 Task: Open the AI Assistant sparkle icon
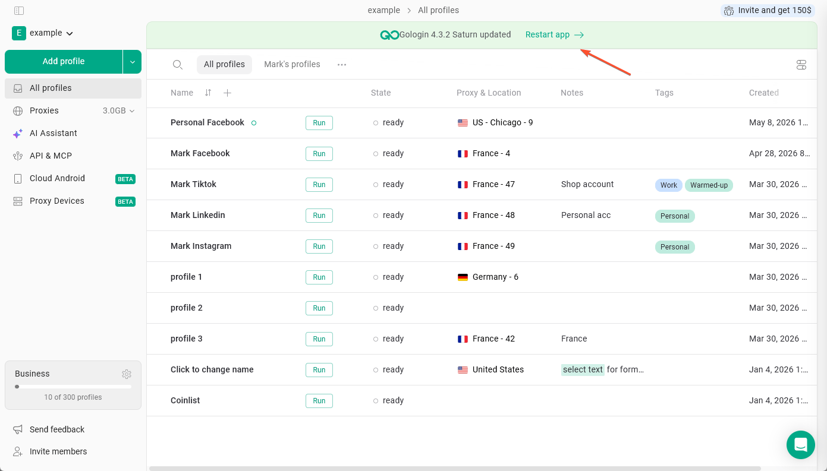pos(18,134)
